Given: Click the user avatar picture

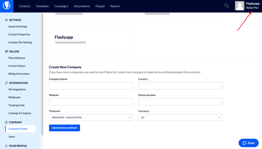Looking at the screenshot, I should (239, 6).
